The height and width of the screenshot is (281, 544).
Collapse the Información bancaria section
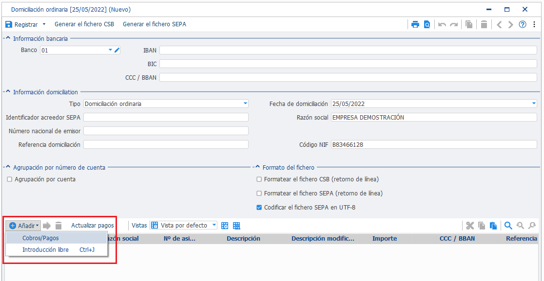8,39
